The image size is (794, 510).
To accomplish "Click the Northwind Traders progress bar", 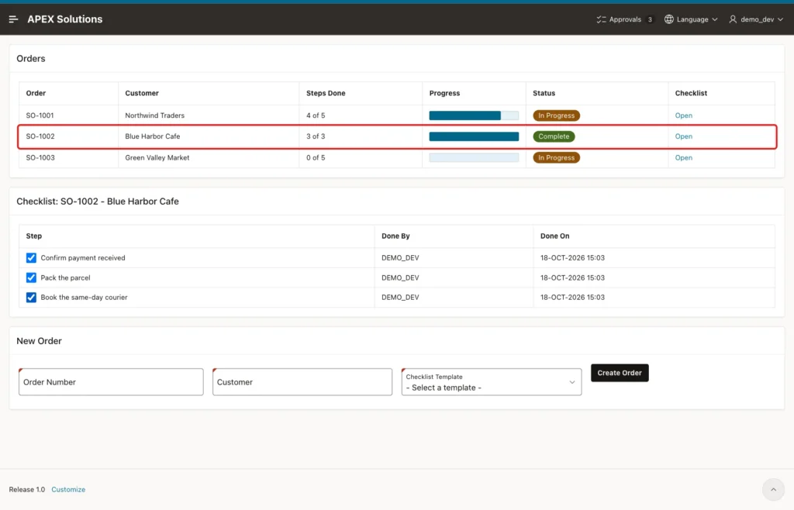I will point(474,115).
